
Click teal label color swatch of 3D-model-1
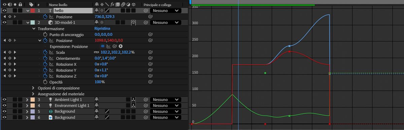pyautogui.click(x=33, y=22)
